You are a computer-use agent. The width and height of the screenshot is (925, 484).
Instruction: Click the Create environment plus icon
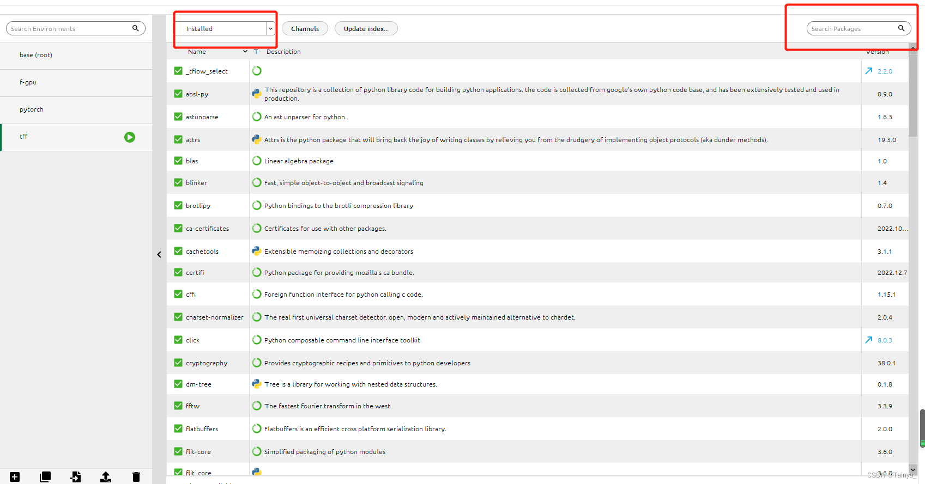(x=15, y=477)
